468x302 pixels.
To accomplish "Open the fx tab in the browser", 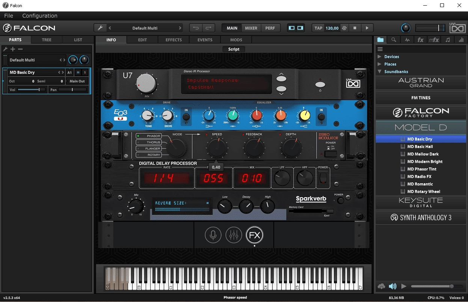I will [x=421, y=40].
